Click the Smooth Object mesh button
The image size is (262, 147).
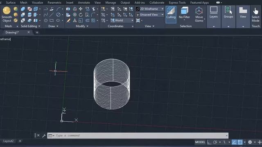(x=7, y=14)
